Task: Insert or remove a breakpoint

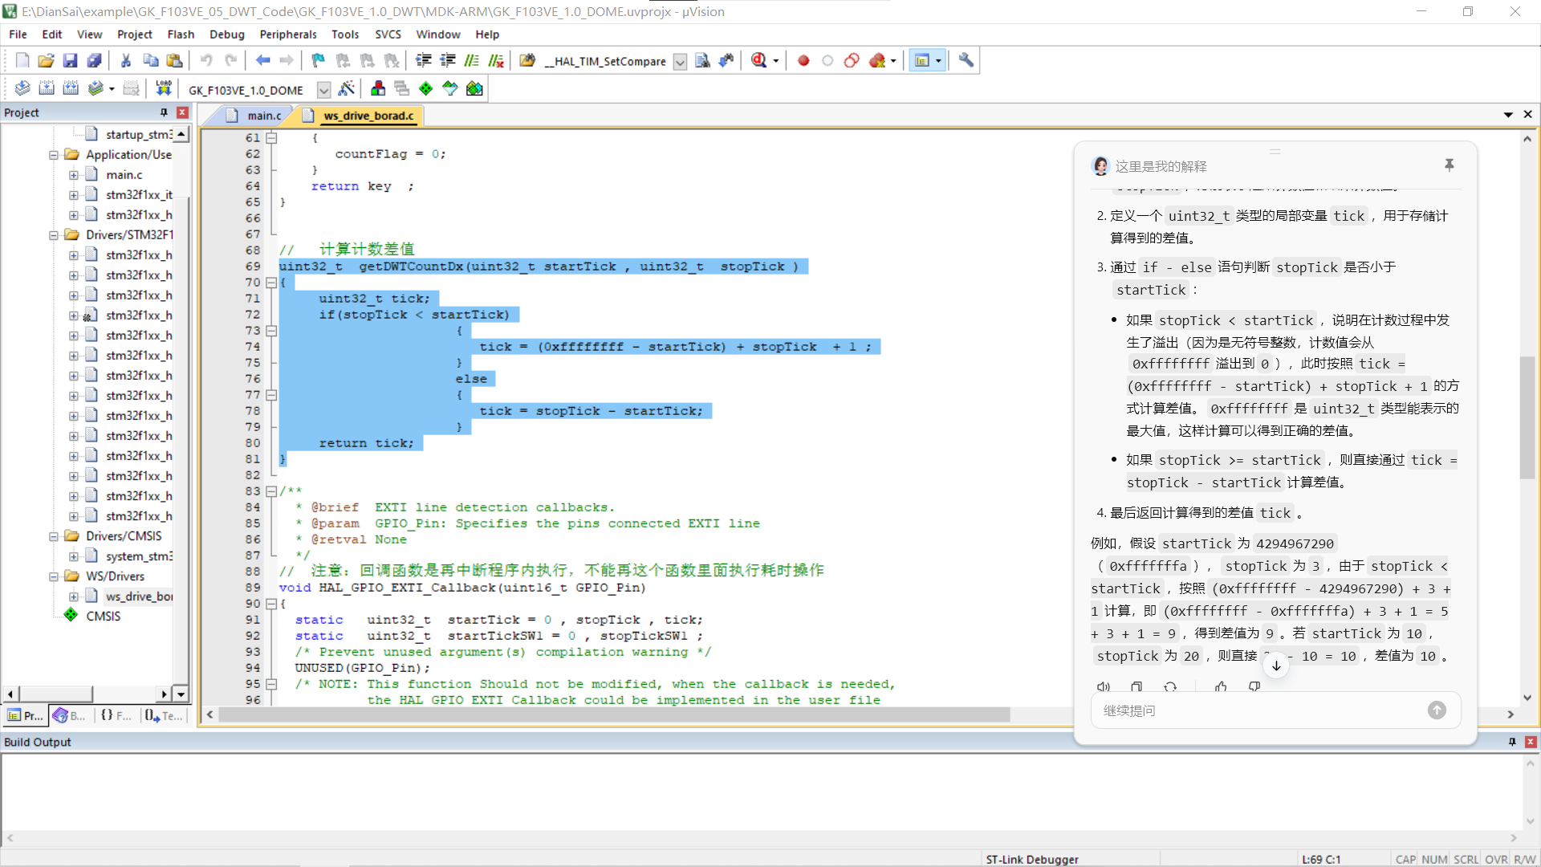Action: pyautogui.click(x=803, y=60)
